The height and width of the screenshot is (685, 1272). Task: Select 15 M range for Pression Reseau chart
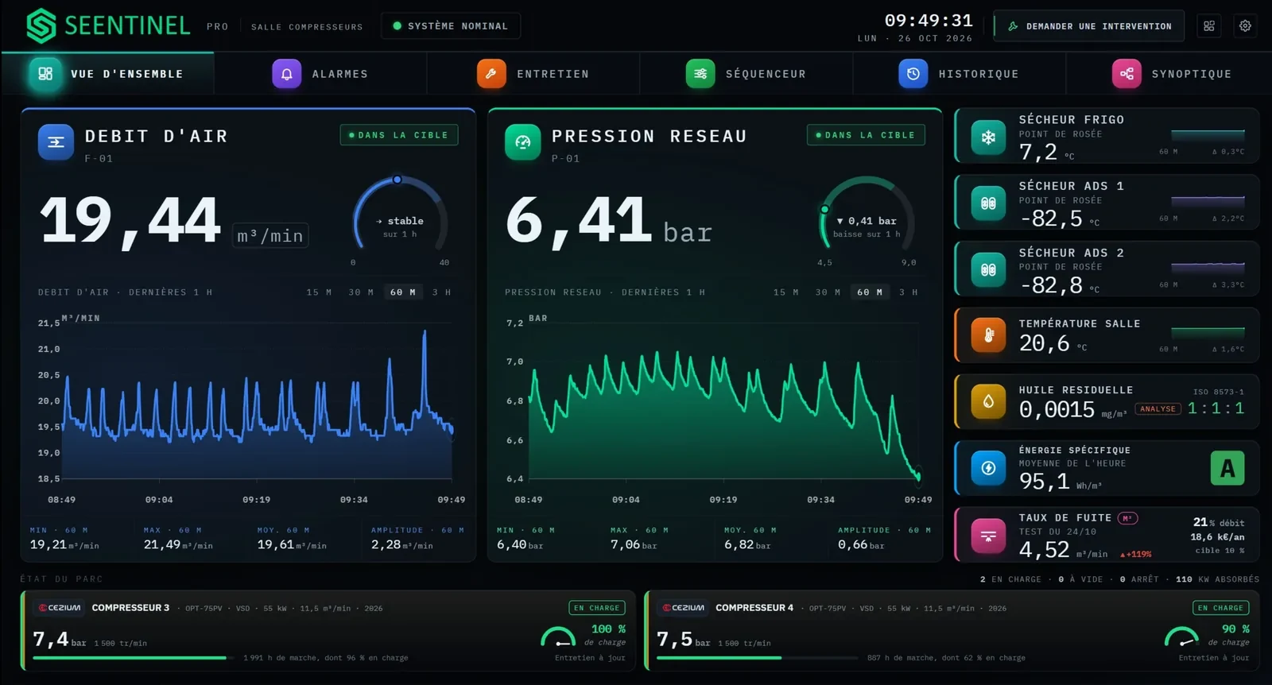coord(785,292)
